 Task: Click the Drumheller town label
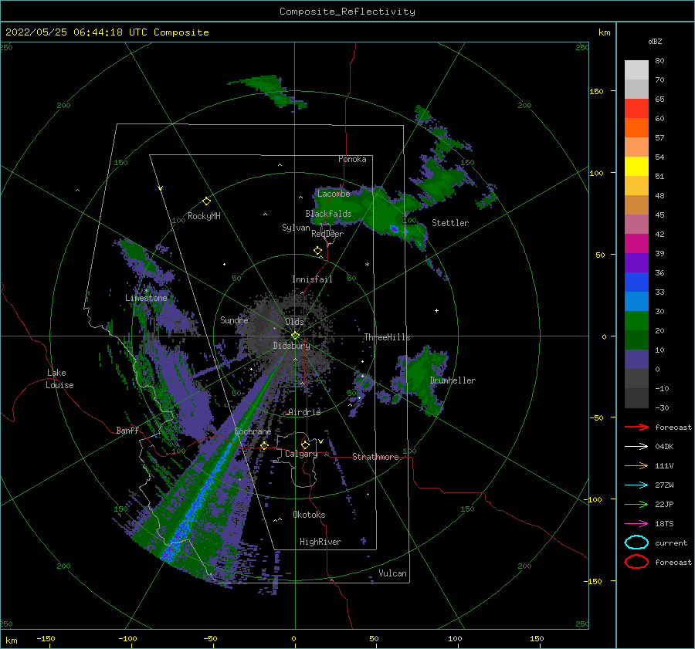click(453, 380)
